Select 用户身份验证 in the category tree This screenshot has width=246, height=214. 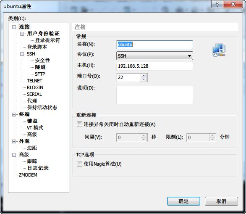click(43, 34)
